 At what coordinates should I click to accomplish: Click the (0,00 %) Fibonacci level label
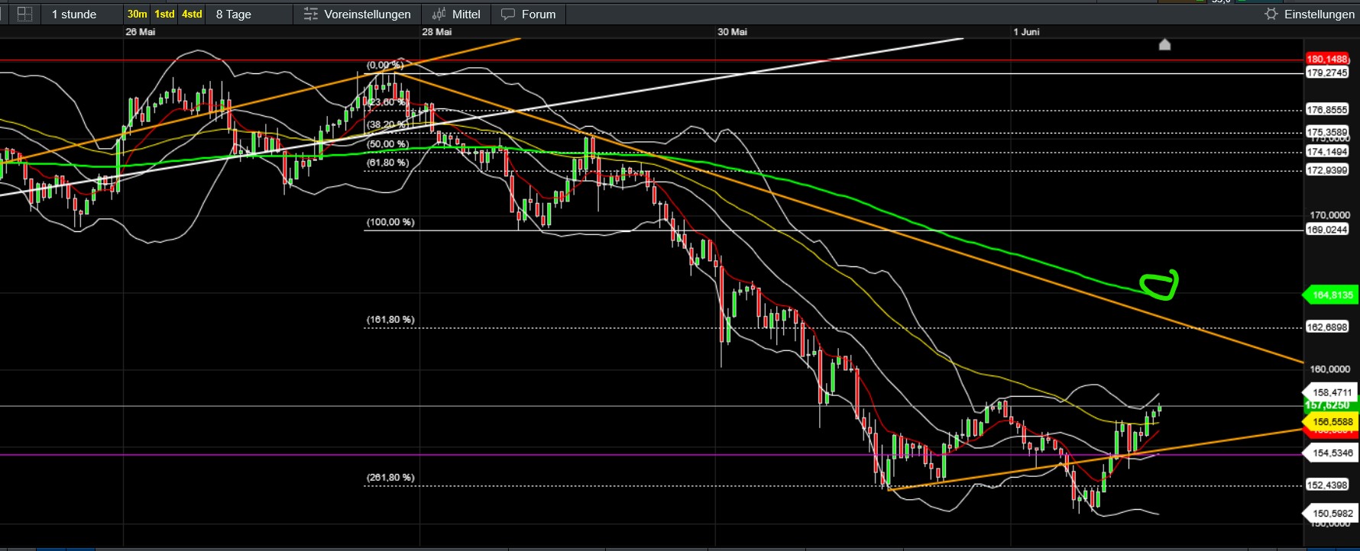(385, 66)
